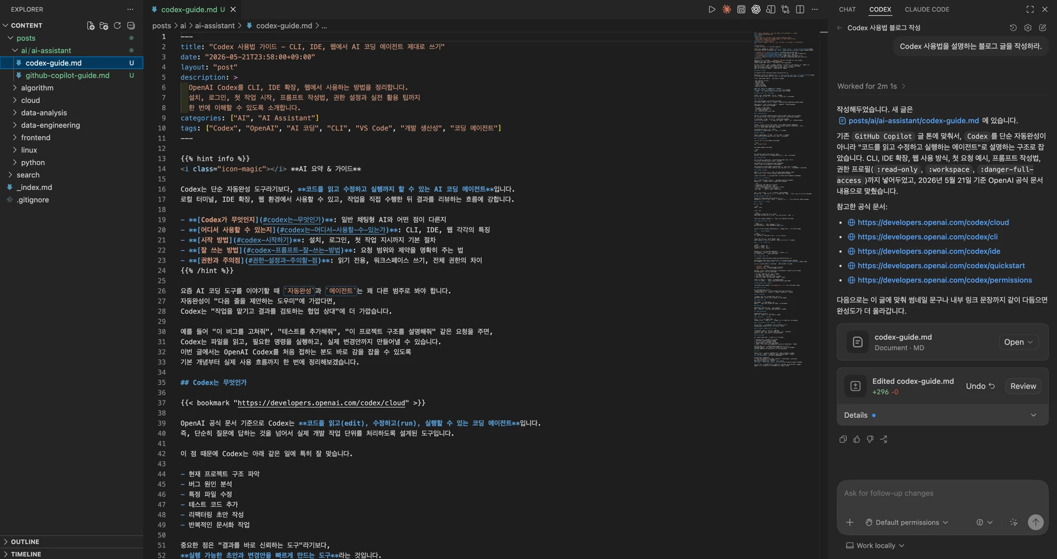Switch to the CODEX tab
Screen dimensions: 1057x559
click(x=880, y=9)
